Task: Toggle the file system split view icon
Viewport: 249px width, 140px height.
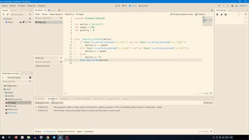Action: [x=30, y=77]
